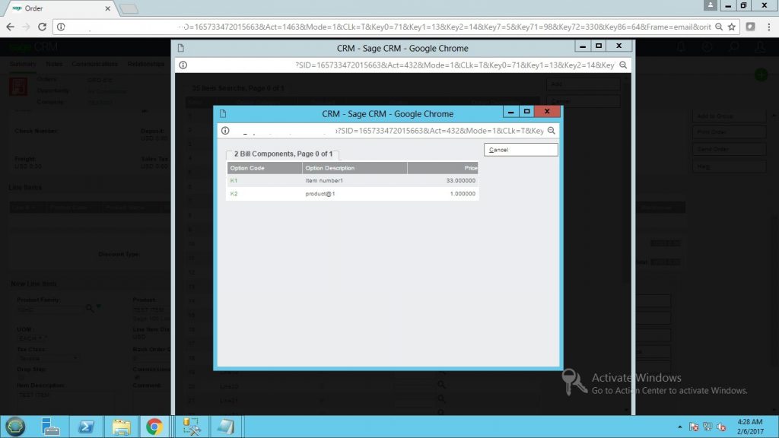This screenshot has width=779, height=438.
Task: Click the Price column header
Action: coord(443,168)
